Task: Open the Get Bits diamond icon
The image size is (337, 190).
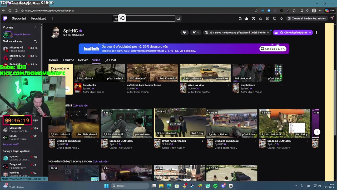Action: point(281,18)
